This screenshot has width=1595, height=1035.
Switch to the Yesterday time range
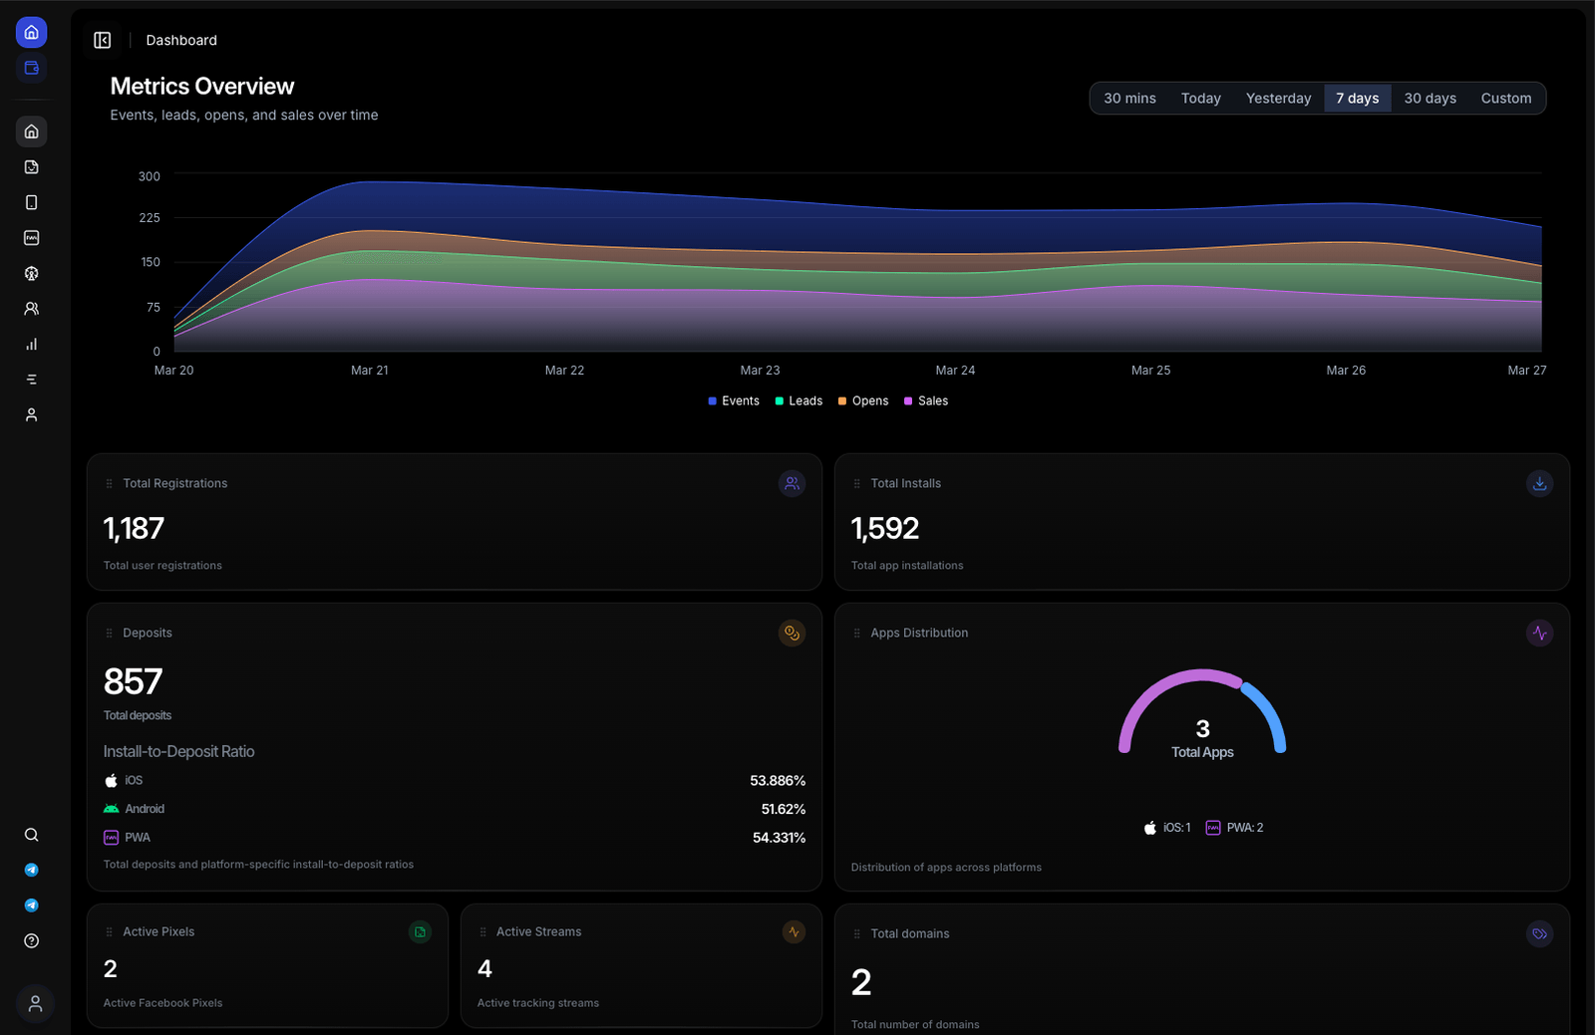(1278, 99)
